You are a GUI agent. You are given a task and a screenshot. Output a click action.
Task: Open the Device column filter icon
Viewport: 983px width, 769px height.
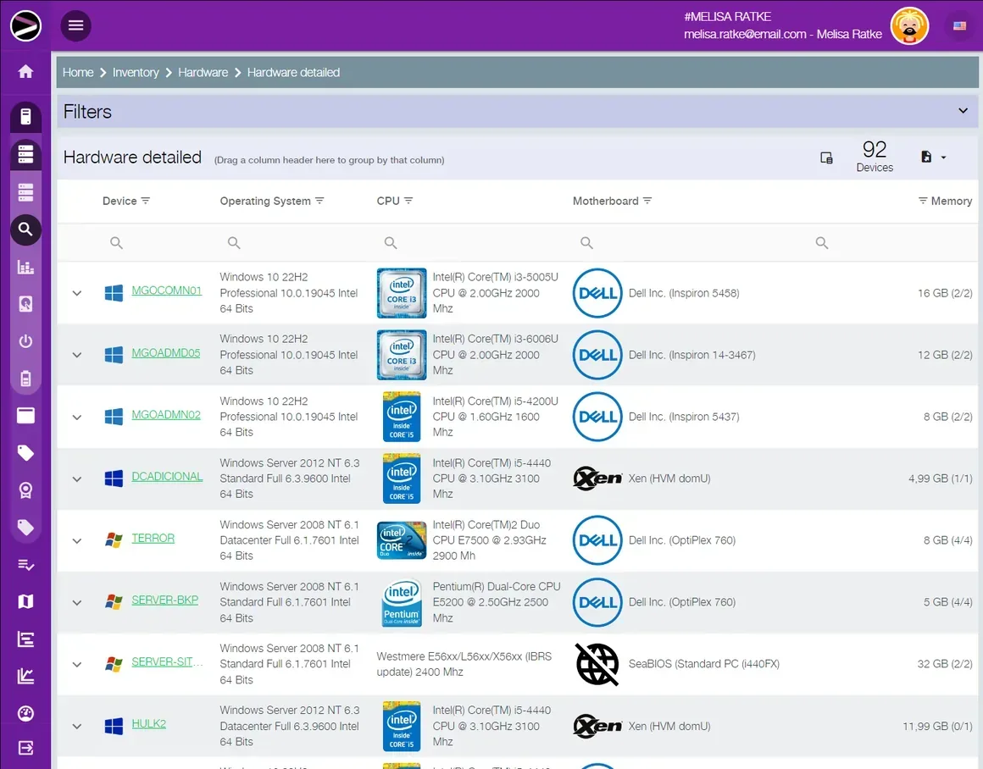click(146, 201)
